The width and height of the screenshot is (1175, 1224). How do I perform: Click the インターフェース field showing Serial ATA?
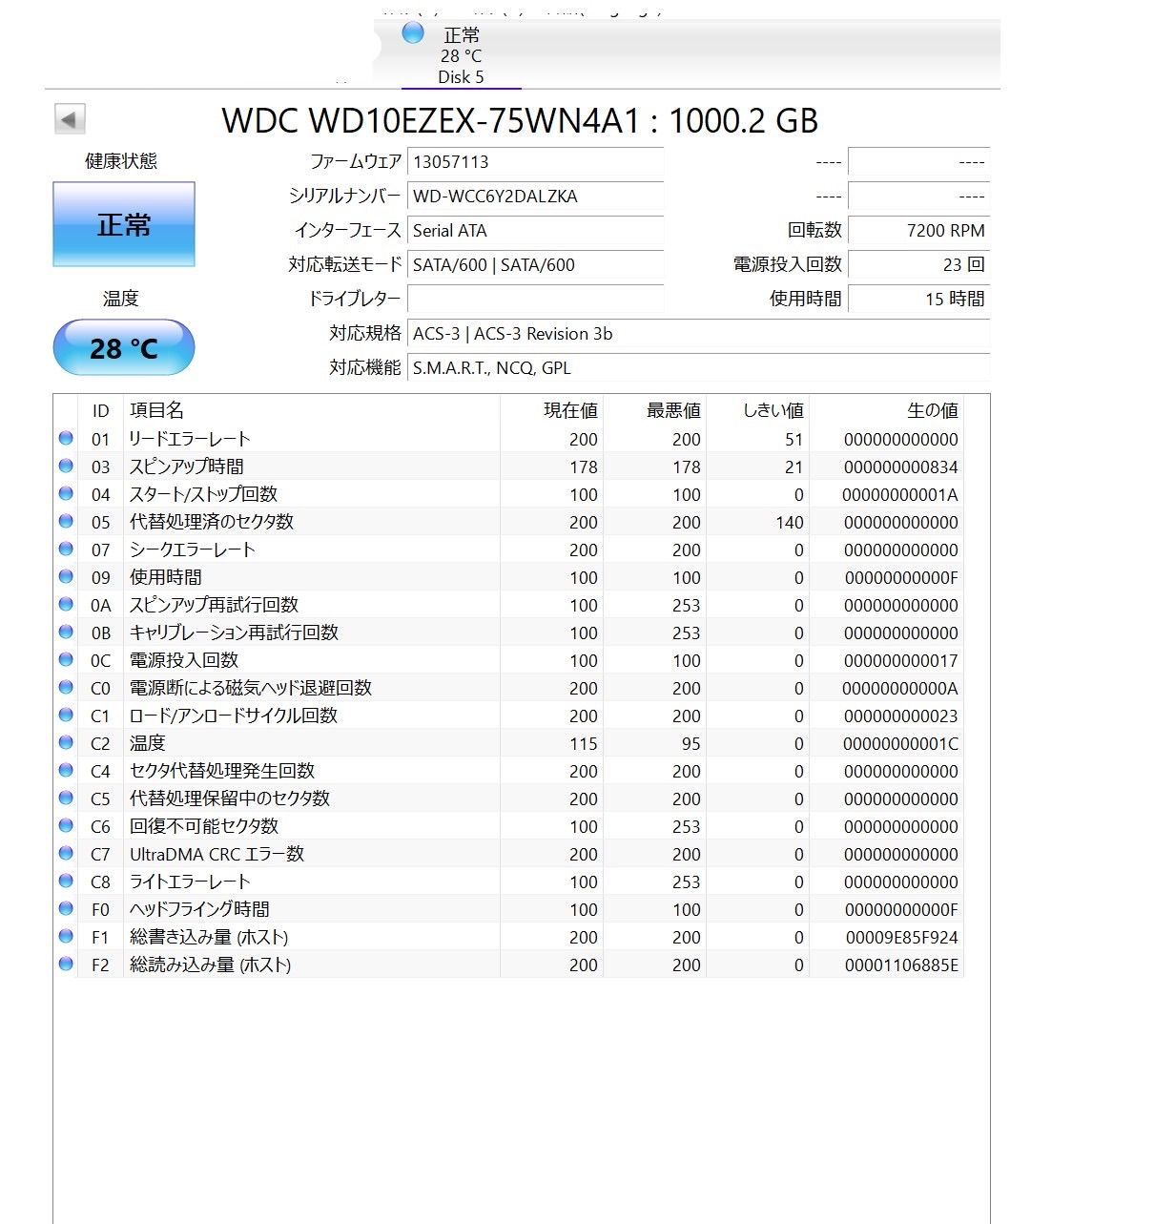[535, 230]
